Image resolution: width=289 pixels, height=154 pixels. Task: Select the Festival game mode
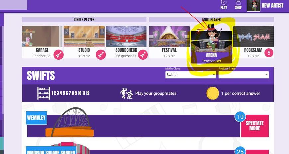[x=169, y=42]
